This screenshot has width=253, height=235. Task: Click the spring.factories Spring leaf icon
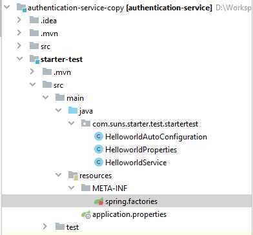point(99,201)
